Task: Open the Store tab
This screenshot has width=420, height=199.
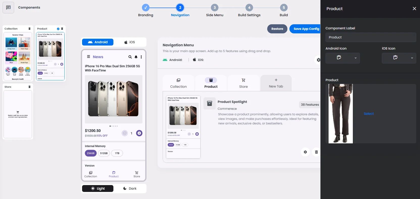Action: [243, 83]
